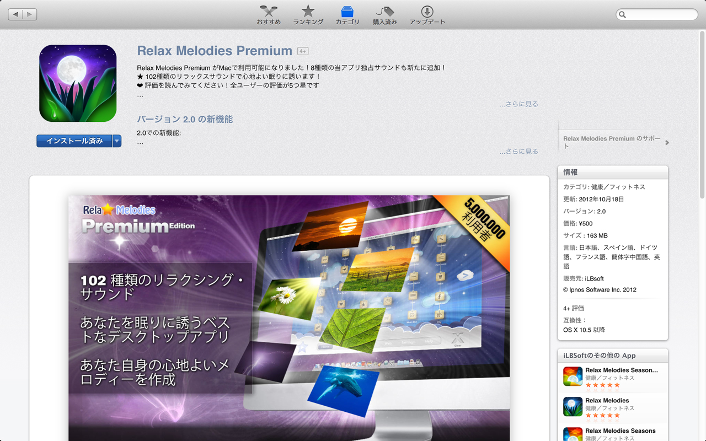Click the OS X 10.5 以降 compatibility text
The image size is (706, 441).
pos(584,330)
